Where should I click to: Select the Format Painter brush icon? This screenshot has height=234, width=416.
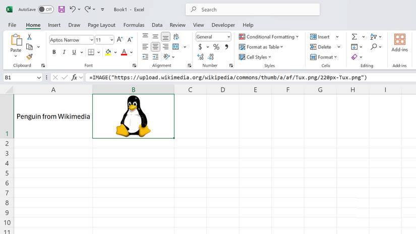pos(29,57)
